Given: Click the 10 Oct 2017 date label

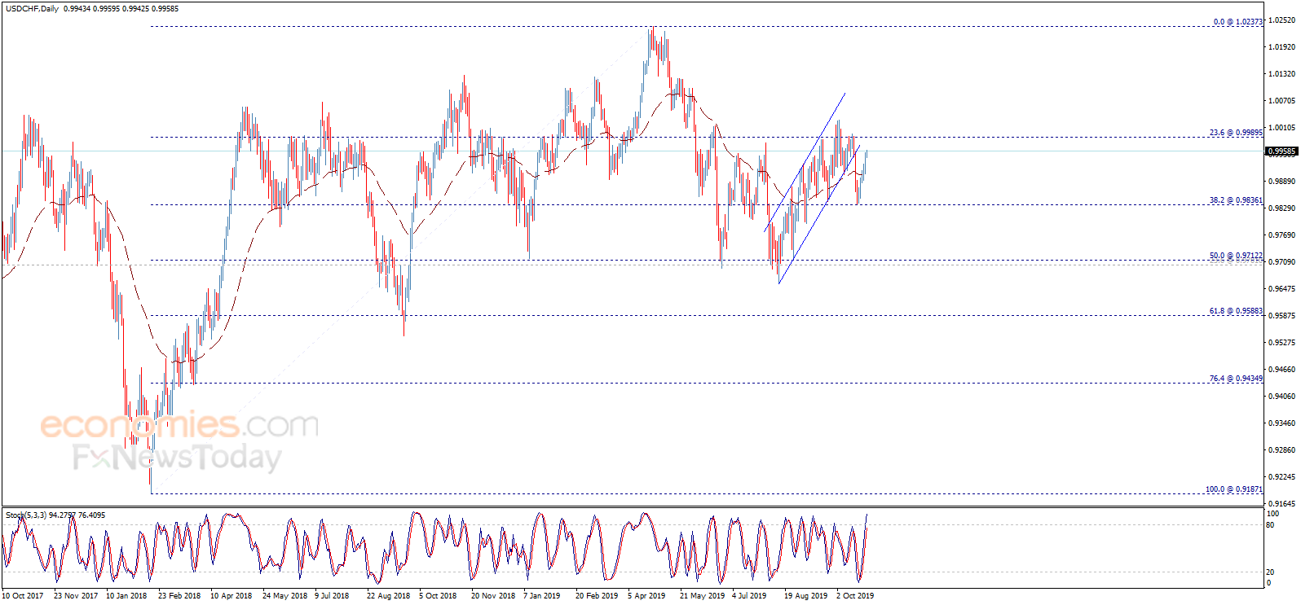Looking at the screenshot, I should pyautogui.click(x=23, y=596).
